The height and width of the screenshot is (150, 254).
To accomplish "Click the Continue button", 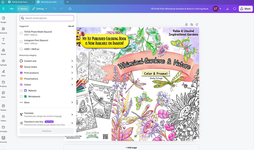I will click(x=47, y=131).
